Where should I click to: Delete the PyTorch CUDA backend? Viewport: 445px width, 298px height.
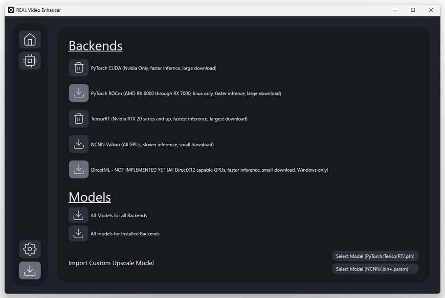[79, 68]
